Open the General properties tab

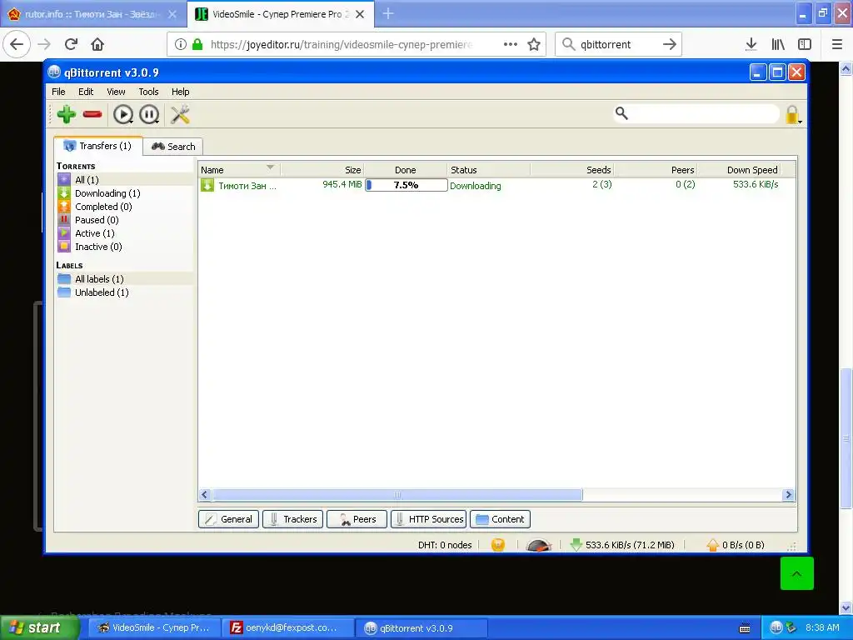228,519
